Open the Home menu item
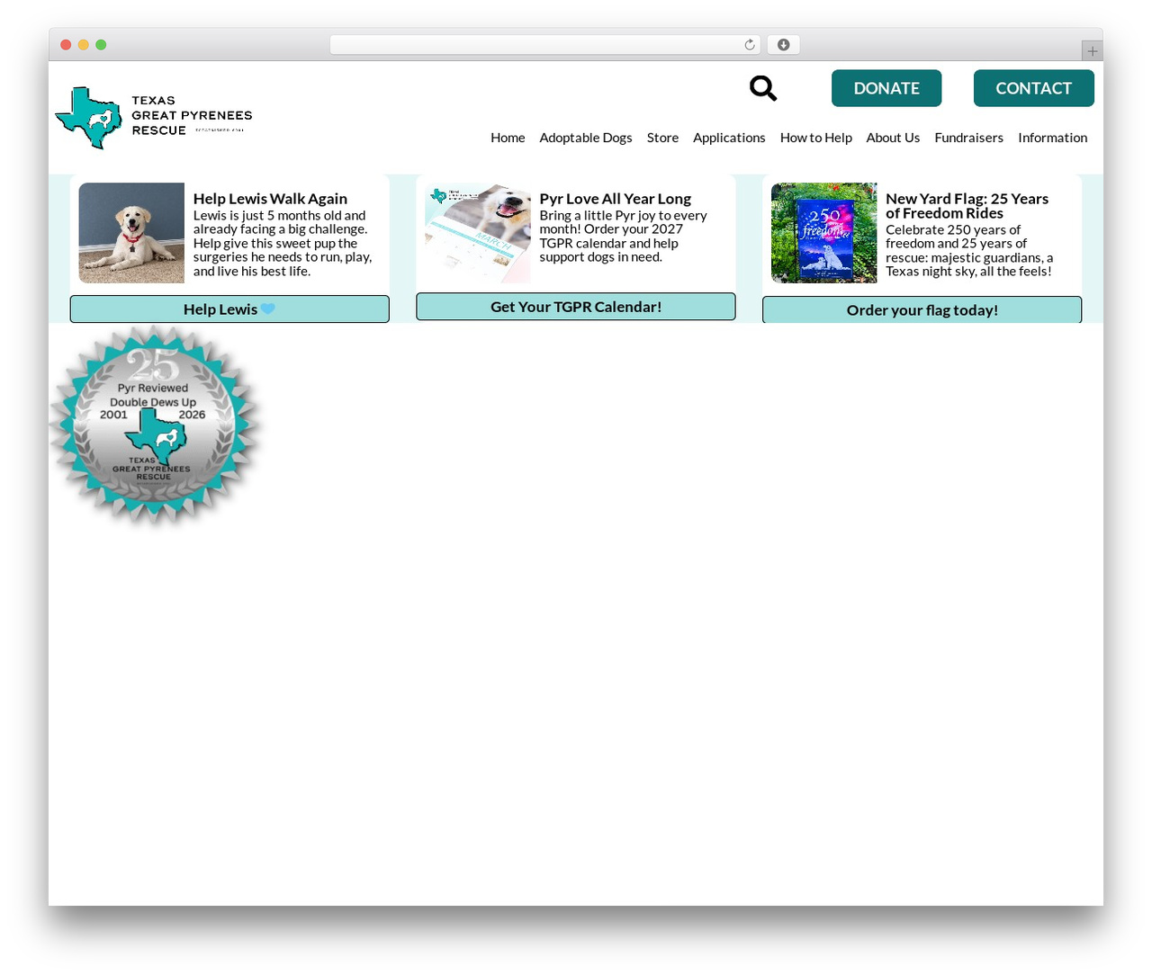 tap(508, 138)
